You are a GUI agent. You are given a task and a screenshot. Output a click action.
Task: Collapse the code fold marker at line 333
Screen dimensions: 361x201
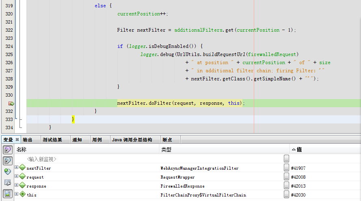coord(21,119)
